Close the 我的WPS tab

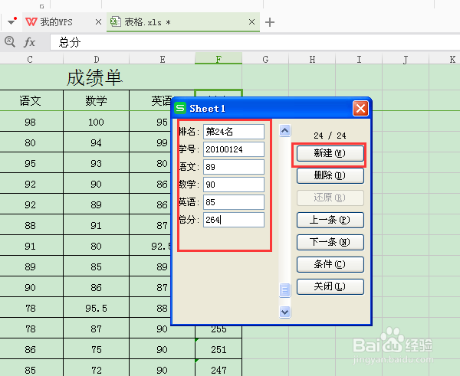[x=98, y=22]
